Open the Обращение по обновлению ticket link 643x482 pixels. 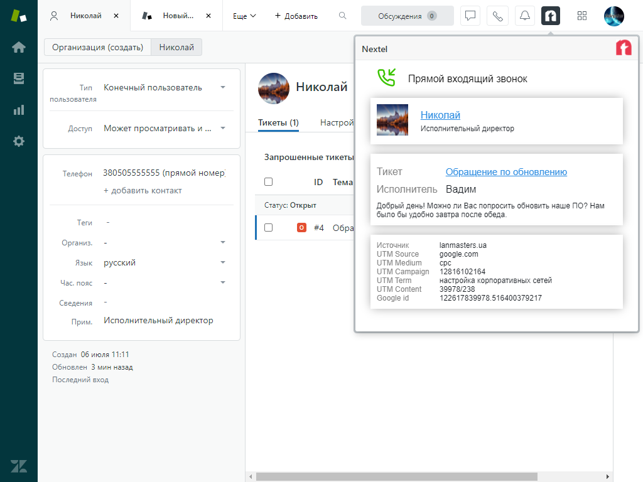[x=506, y=172]
